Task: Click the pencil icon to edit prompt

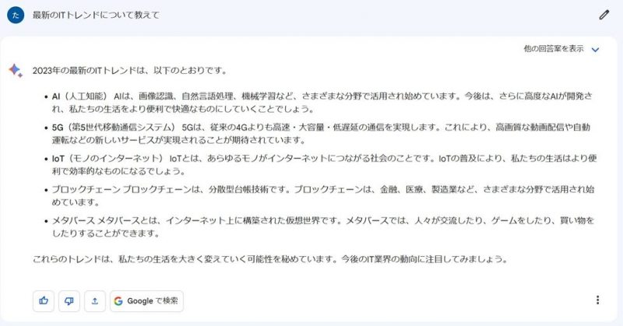Action: (x=604, y=15)
